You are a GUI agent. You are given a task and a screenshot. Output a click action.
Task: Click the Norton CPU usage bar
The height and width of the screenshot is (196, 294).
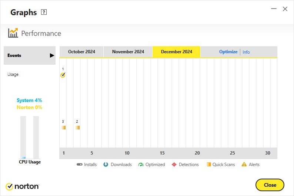tap(36, 137)
